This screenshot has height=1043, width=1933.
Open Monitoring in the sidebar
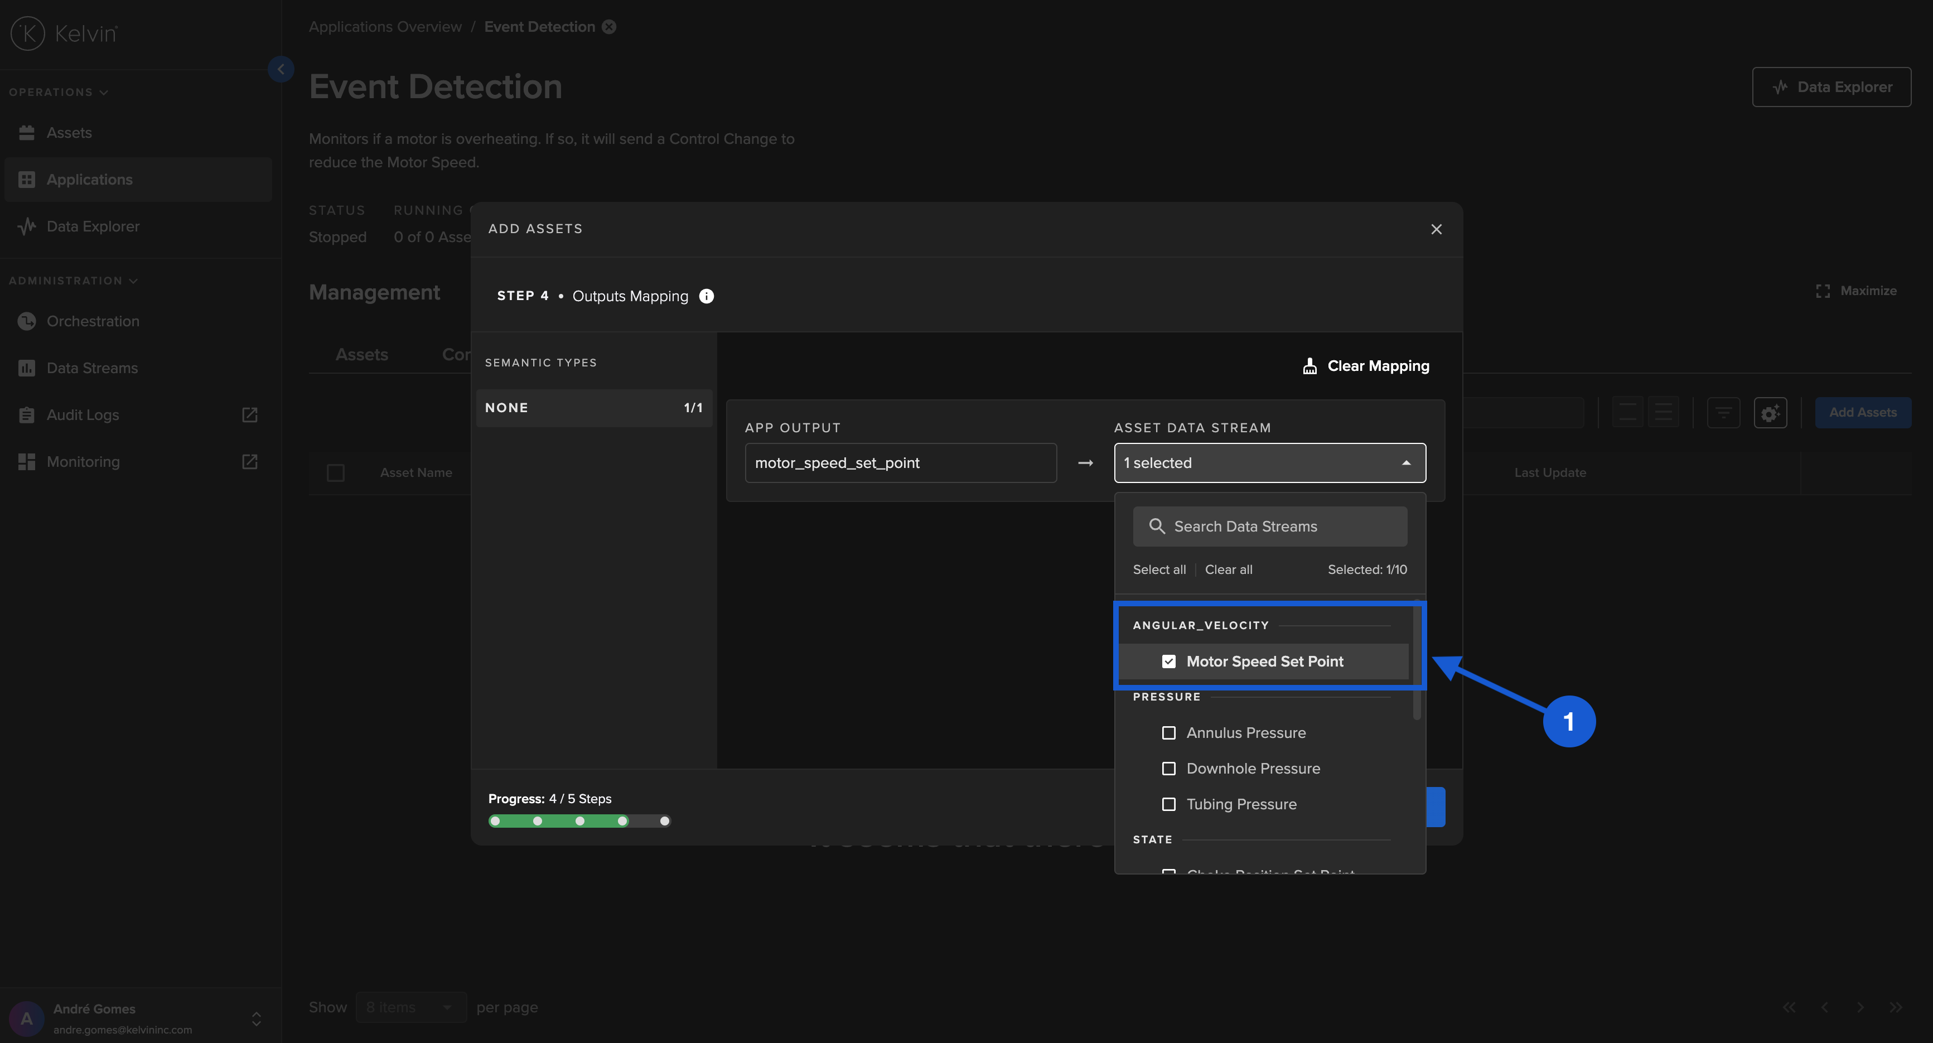tap(83, 461)
